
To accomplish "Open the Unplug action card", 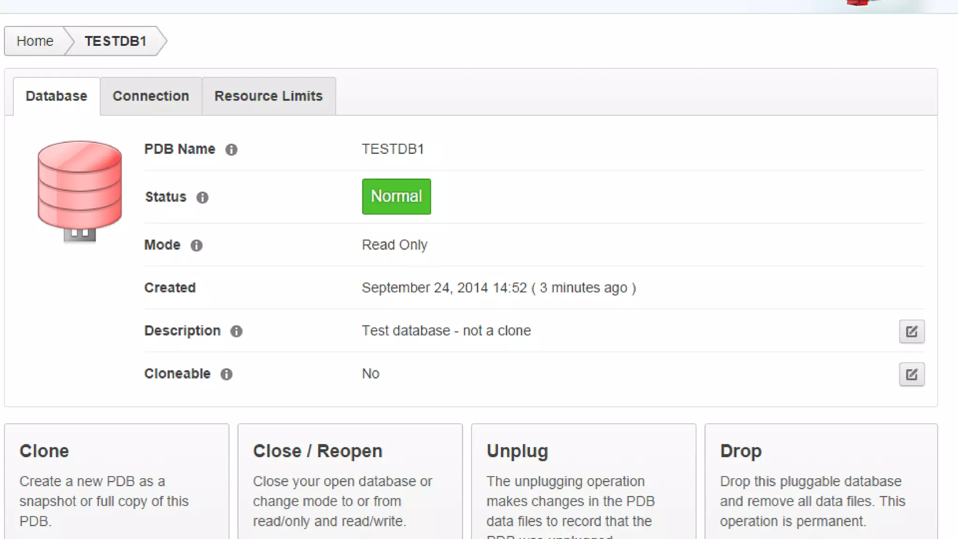I will pyautogui.click(x=583, y=482).
